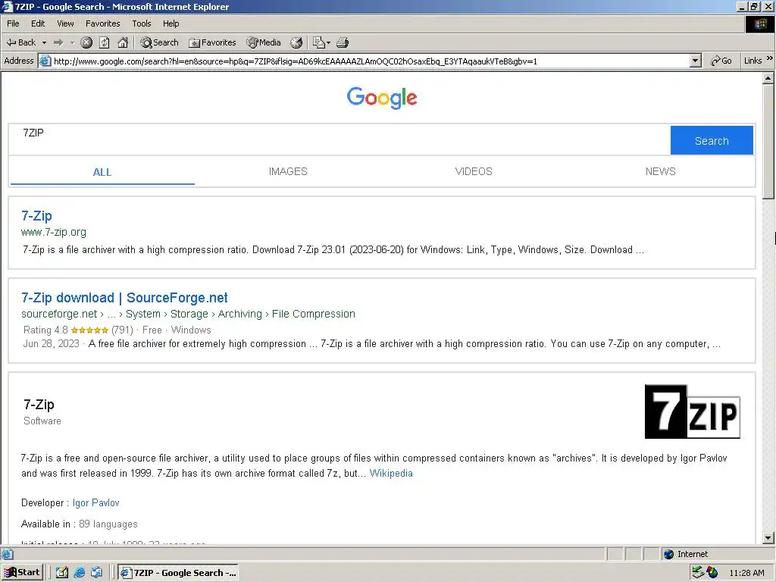Click the sourceforge.net breadcrumb path
The width and height of the screenshot is (776, 582).
click(x=188, y=314)
